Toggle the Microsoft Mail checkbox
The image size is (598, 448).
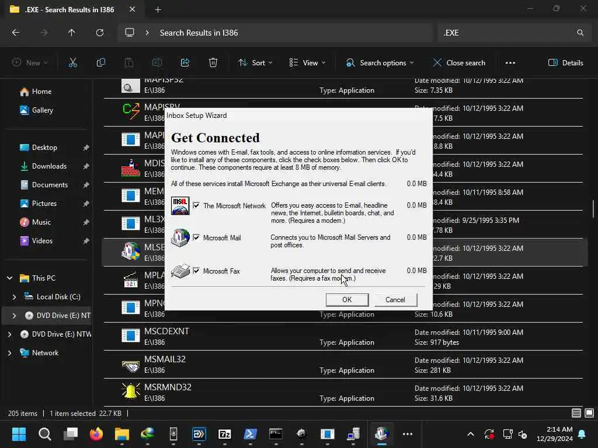click(196, 237)
